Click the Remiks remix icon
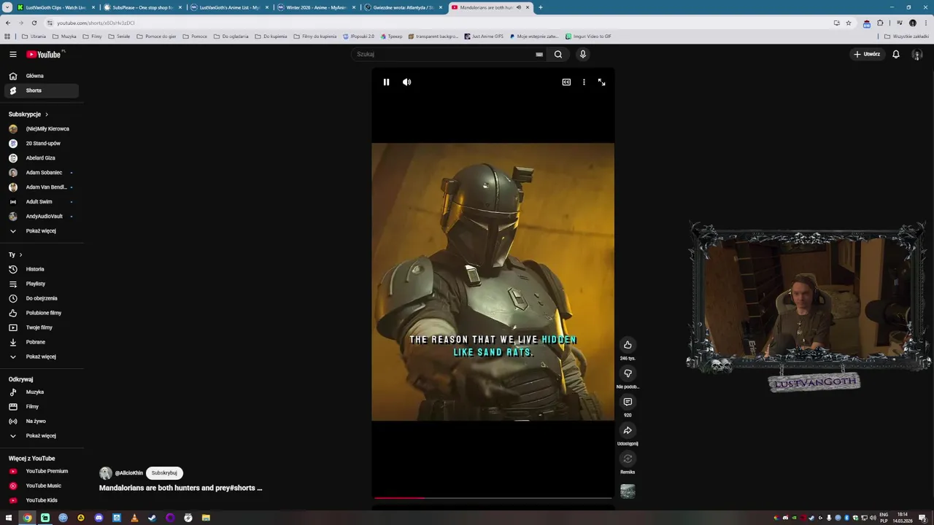This screenshot has height=525, width=934. (628, 459)
